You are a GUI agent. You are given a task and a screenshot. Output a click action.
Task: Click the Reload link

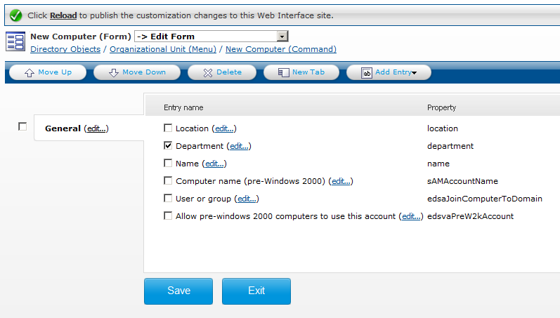click(63, 15)
